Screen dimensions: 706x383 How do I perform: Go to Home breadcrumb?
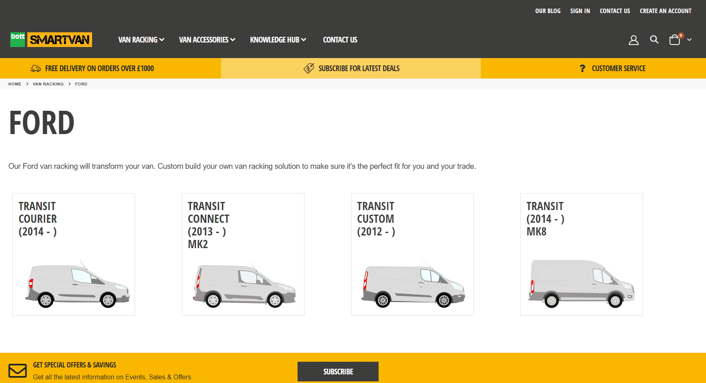coord(15,84)
